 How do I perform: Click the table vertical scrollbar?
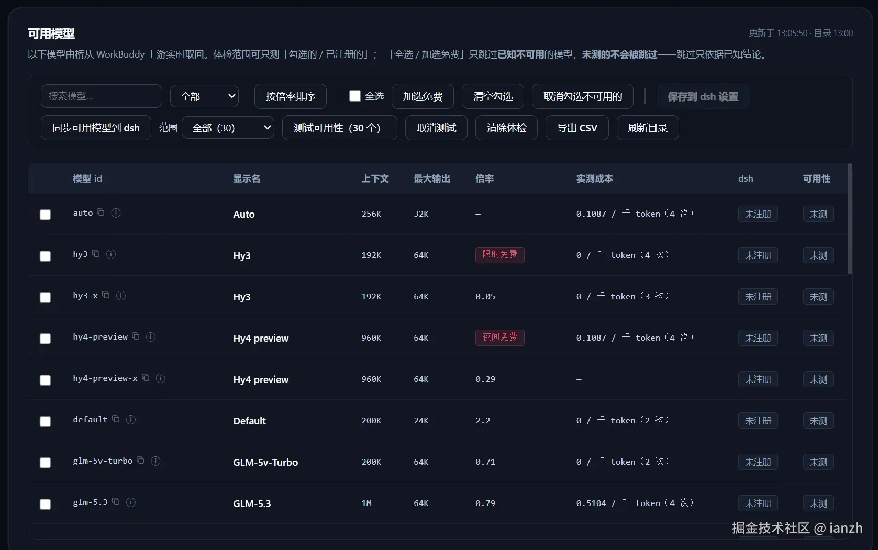pyautogui.click(x=850, y=219)
